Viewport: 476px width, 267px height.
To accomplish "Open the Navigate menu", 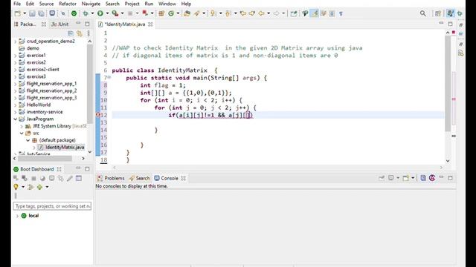I will pos(91,4).
